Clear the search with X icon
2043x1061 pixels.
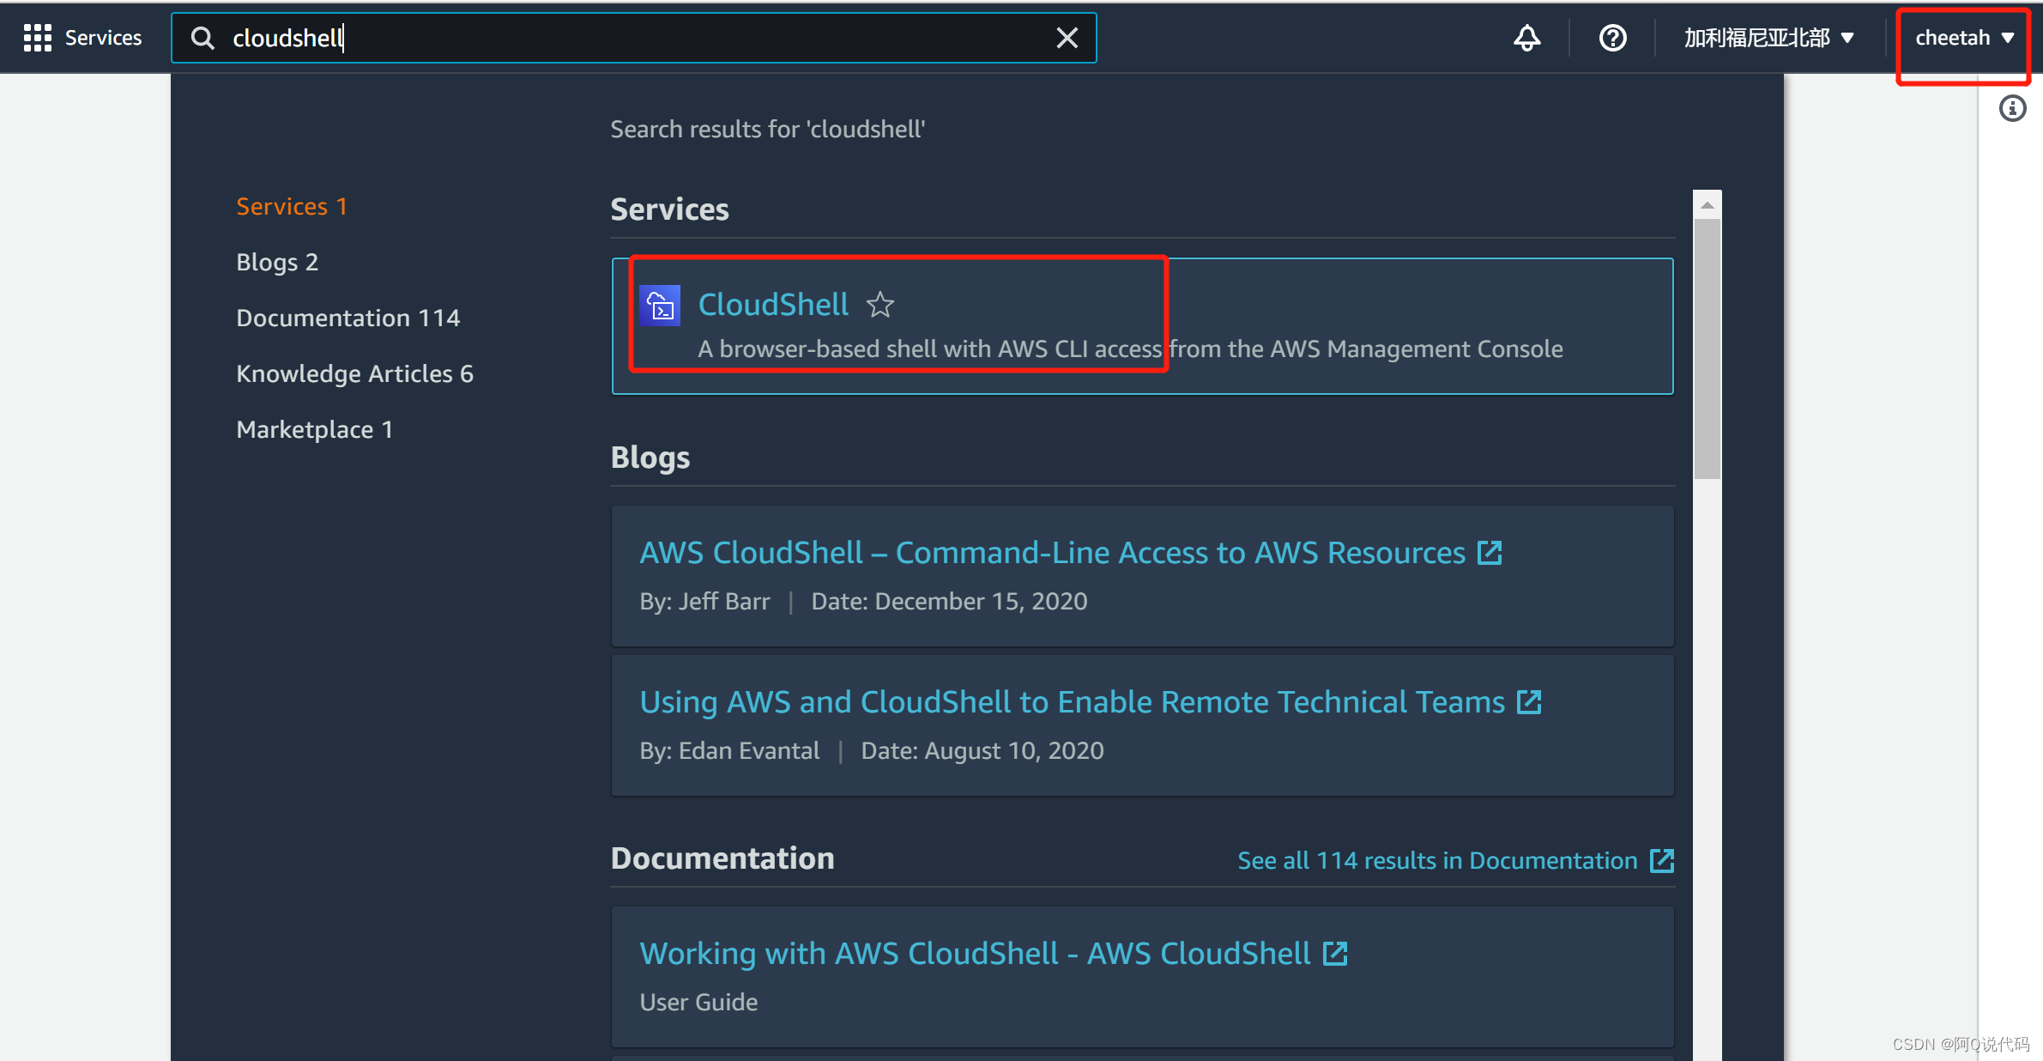[x=1067, y=38]
